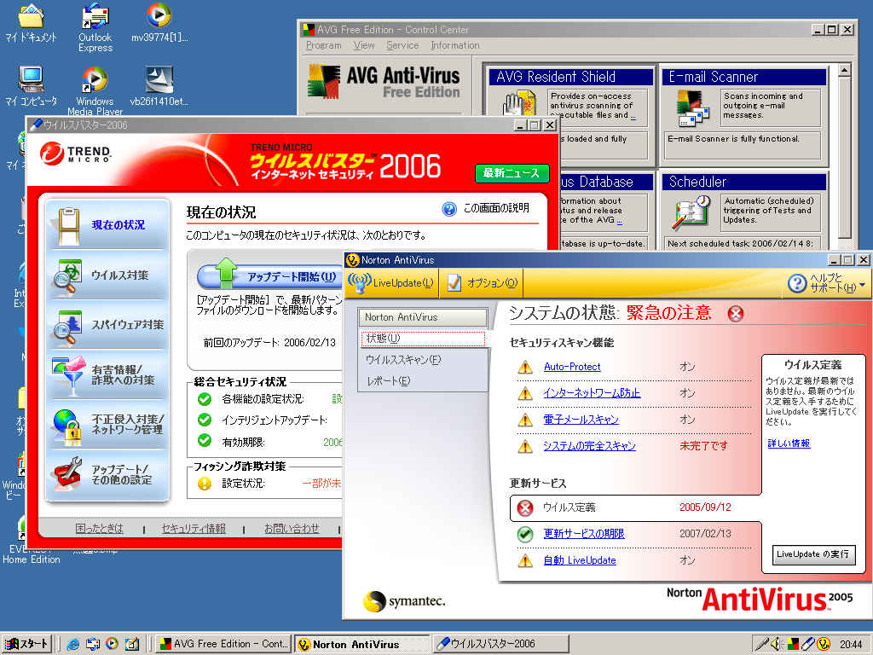
Task: Click LiveUpdate の実行 button
Action: [x=812, y=554]
